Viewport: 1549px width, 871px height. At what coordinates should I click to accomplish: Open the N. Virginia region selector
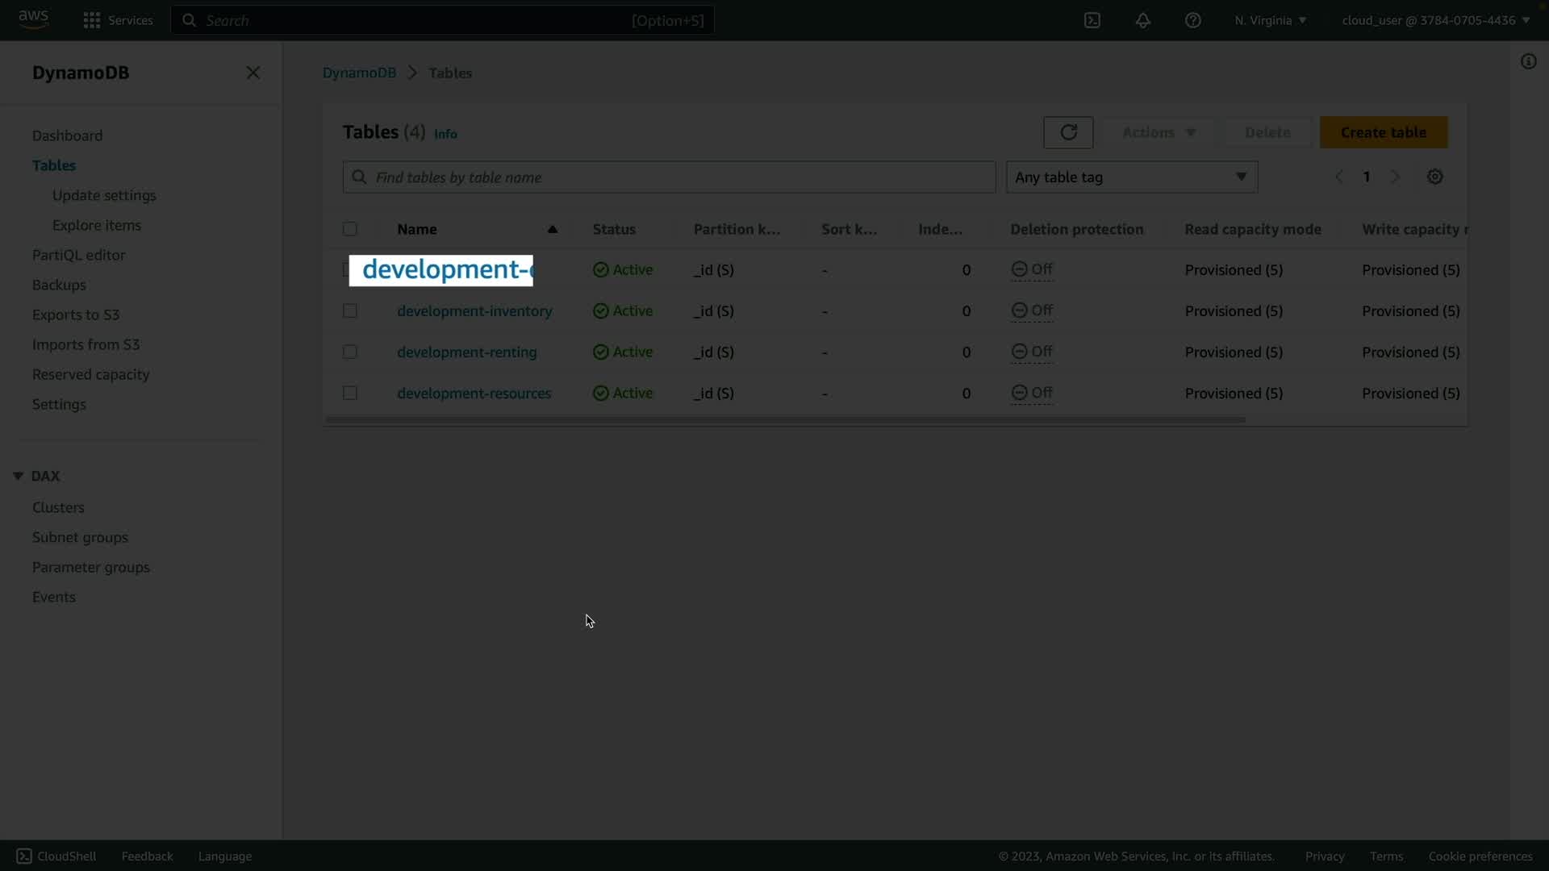click(1270, 20)
